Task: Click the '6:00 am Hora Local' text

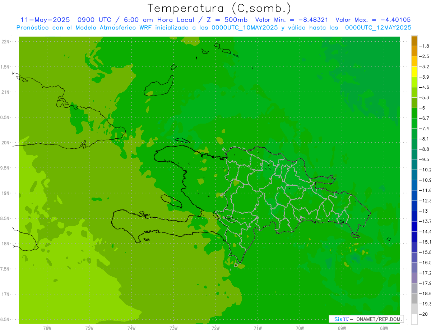Action: [159, 20]
